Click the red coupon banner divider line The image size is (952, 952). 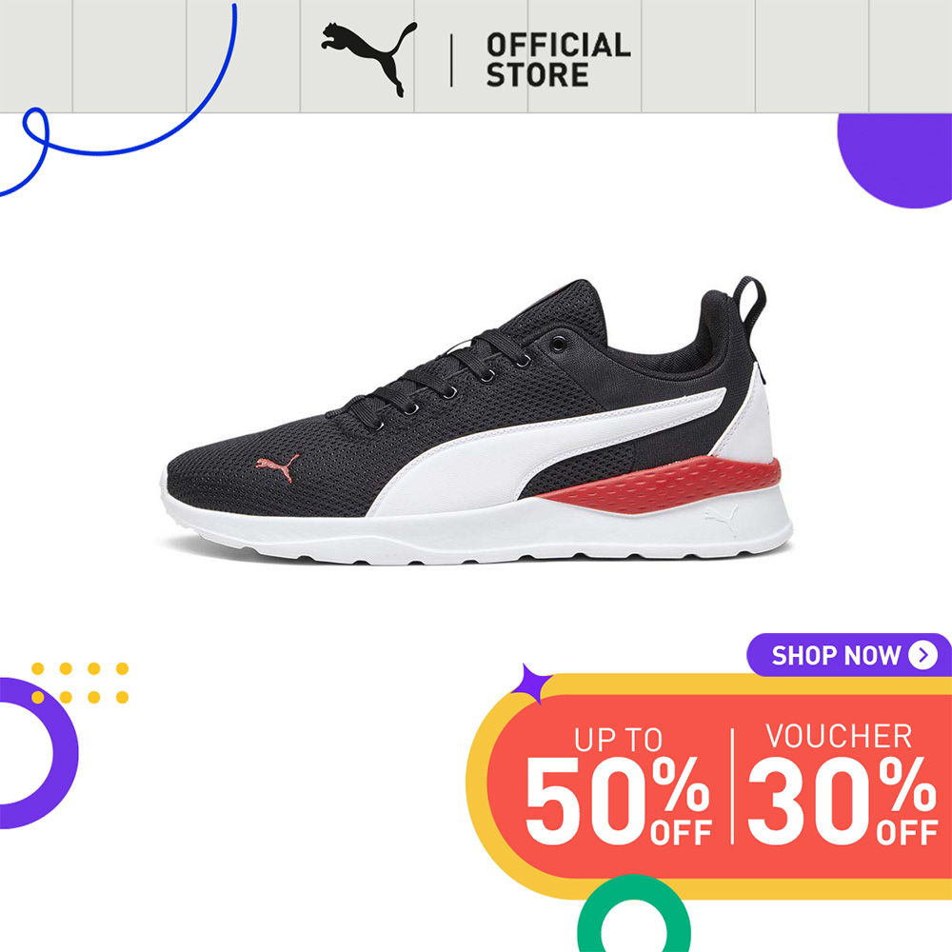pyautogui.click(x=732, y=785)
